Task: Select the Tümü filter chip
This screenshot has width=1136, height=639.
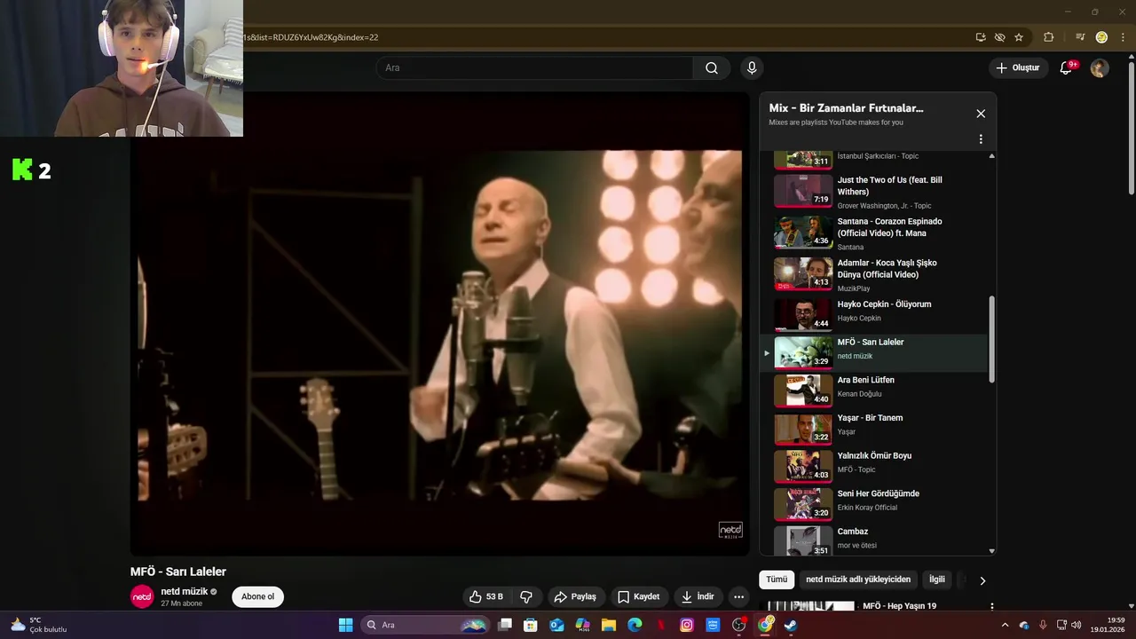Action: [777, 580]
